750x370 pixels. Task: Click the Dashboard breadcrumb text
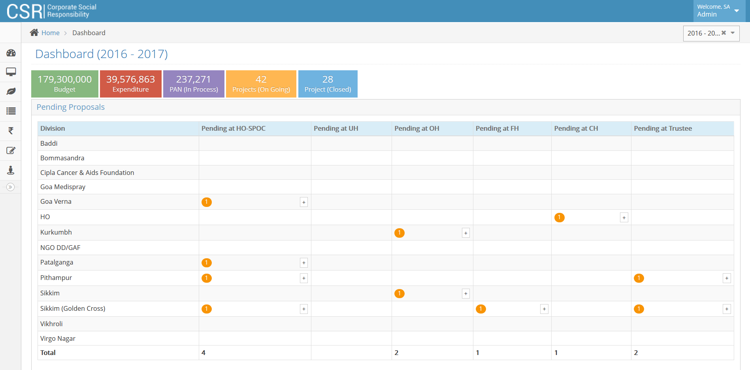pos(89,33)
